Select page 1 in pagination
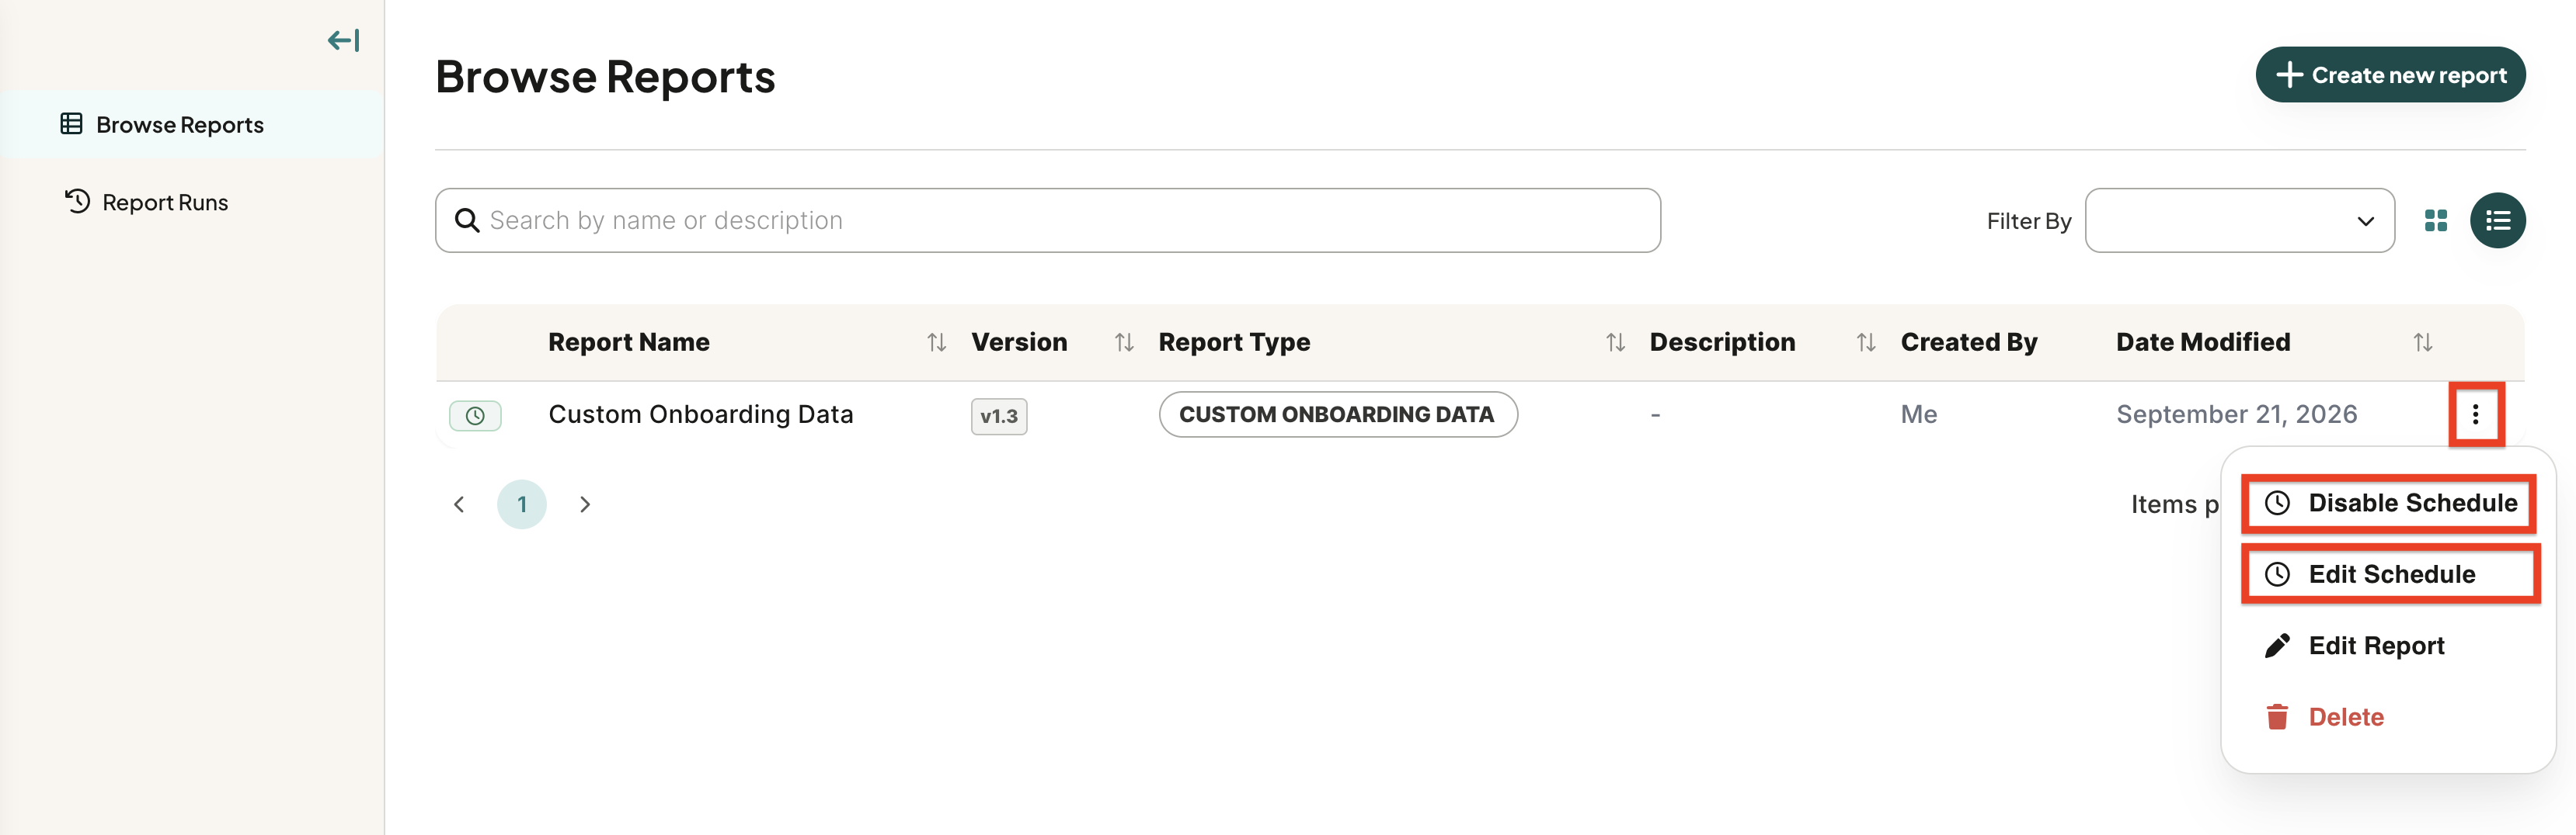 coord(522,504)
